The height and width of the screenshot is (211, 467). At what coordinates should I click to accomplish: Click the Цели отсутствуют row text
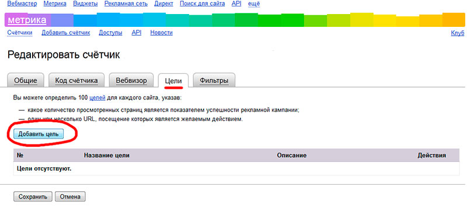point(44,169)
